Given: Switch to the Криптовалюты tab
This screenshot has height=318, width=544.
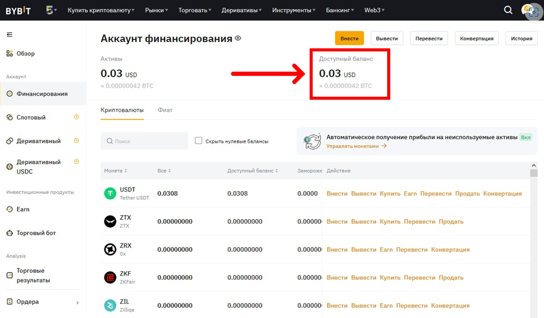Looking at the screenshot, I should [x=122, y=110].
